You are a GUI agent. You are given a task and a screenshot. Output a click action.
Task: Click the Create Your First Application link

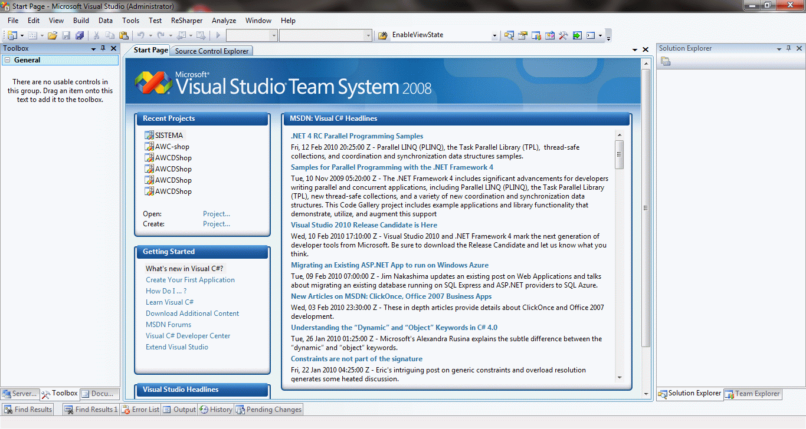190,280
